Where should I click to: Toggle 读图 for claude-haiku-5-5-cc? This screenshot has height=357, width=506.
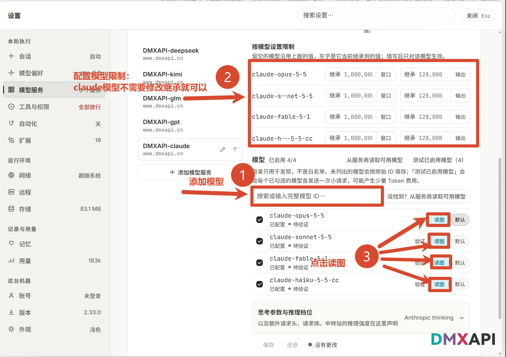click(x=439, y=284)
